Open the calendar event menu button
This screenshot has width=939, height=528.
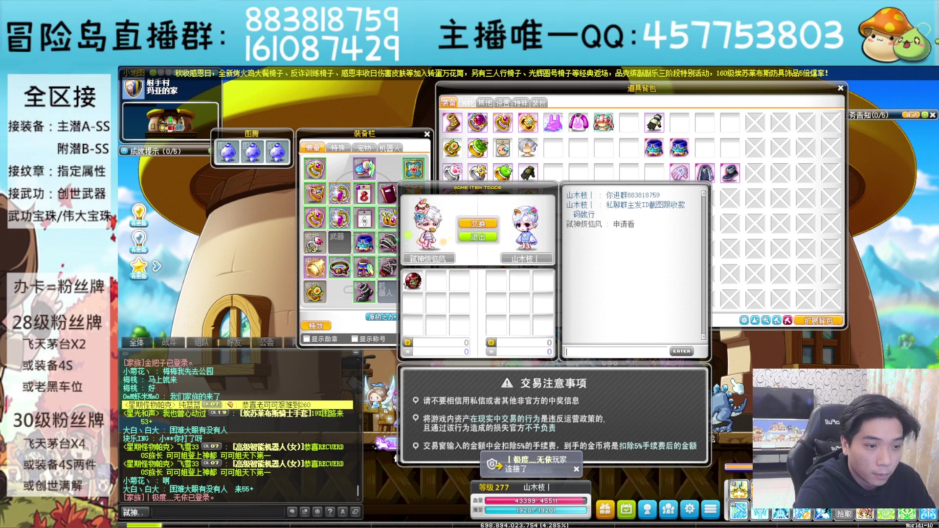click(626, 509)
